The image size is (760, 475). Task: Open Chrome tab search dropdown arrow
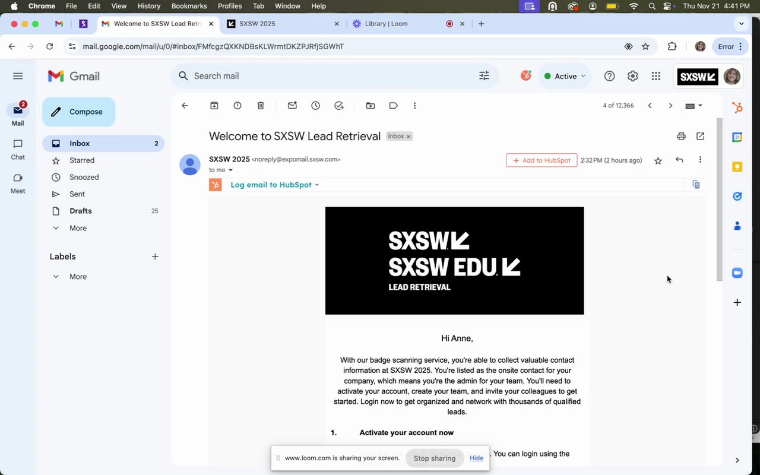(741, 24)
